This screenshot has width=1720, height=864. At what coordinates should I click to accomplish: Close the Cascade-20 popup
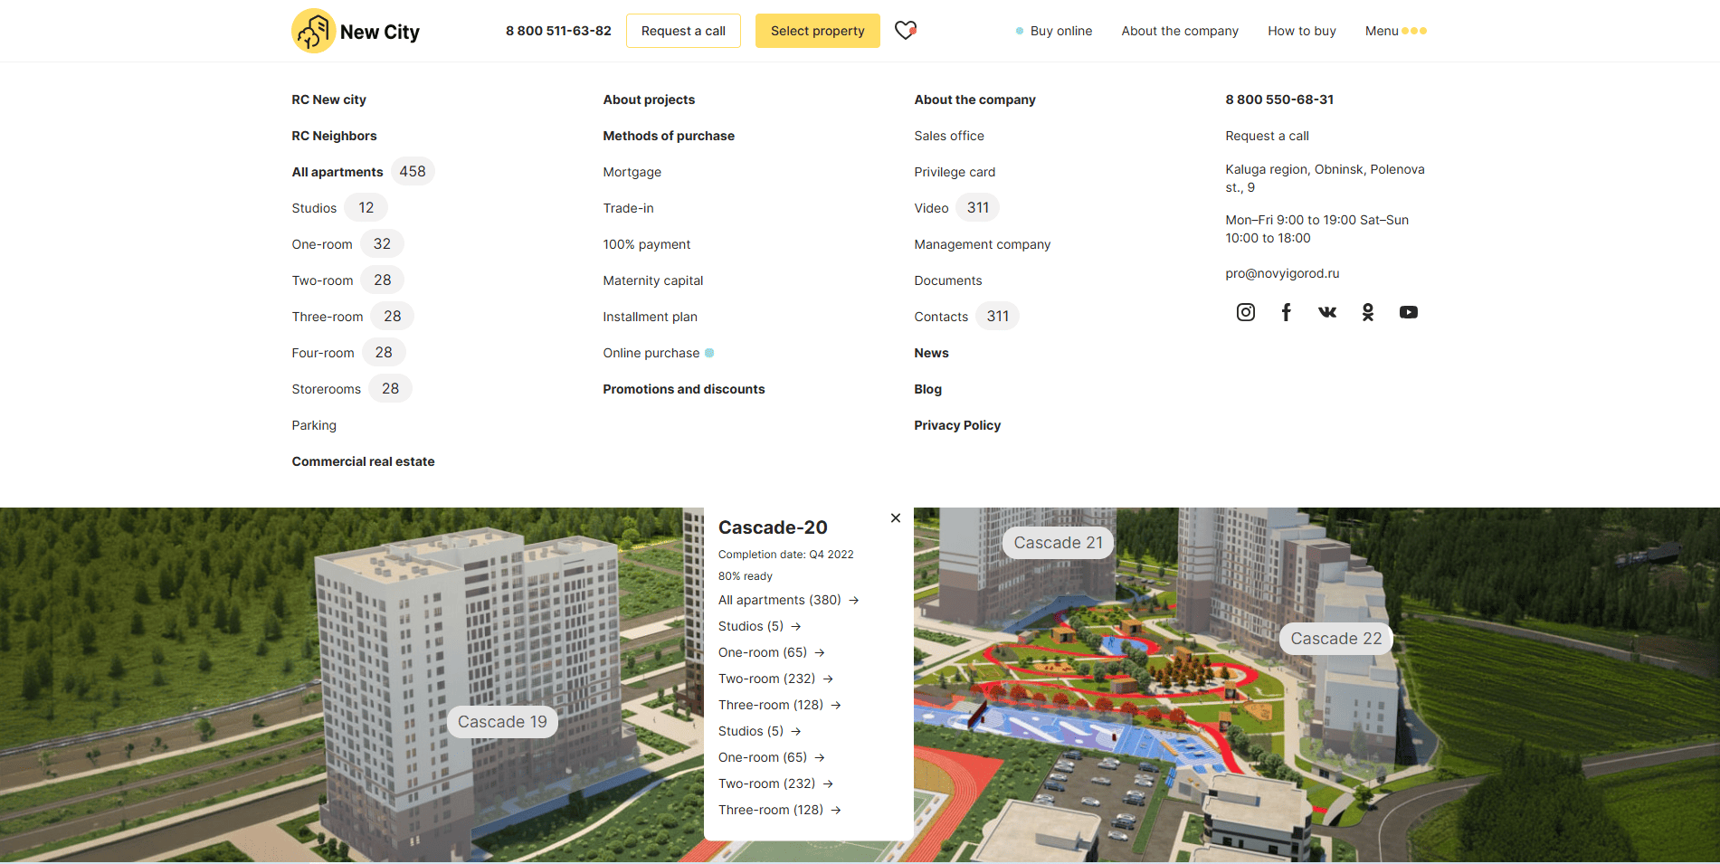click(x=896, y=518)
